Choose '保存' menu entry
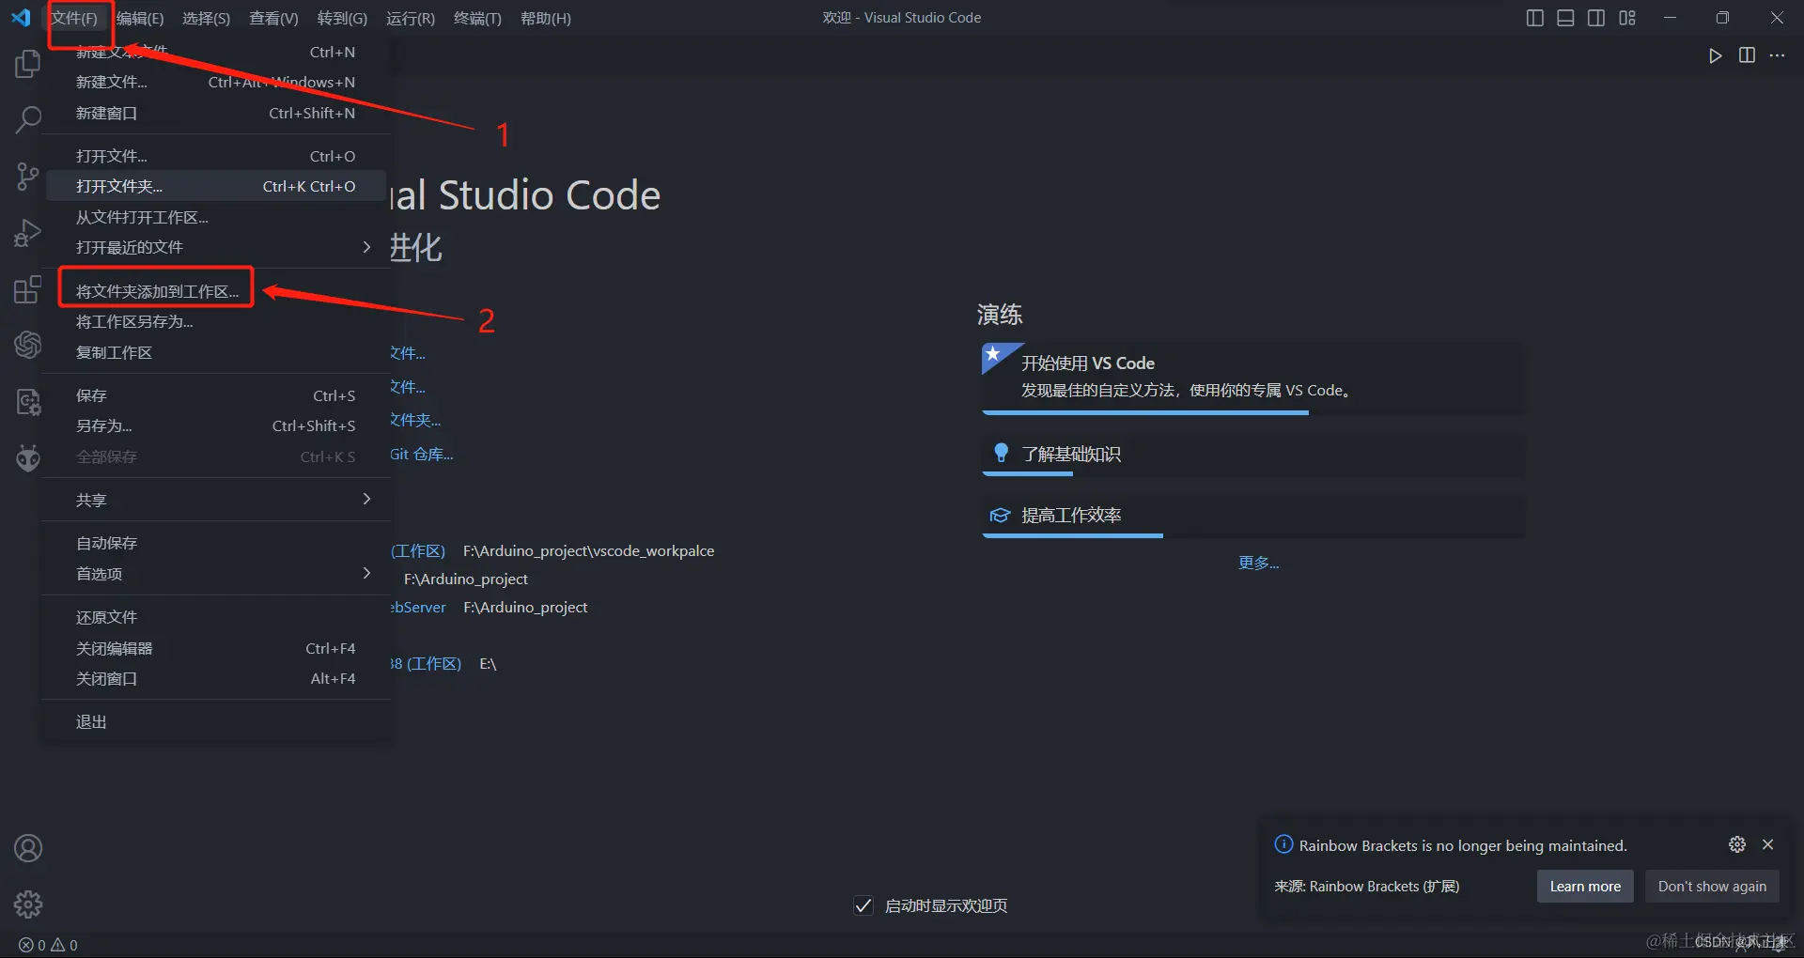This screenshot has width=1804, height=958. [x=216, y=395]
